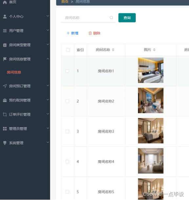Open the 个人中心 menu label
The height and width of the screenshot is (200, 189).
[16, 16]
